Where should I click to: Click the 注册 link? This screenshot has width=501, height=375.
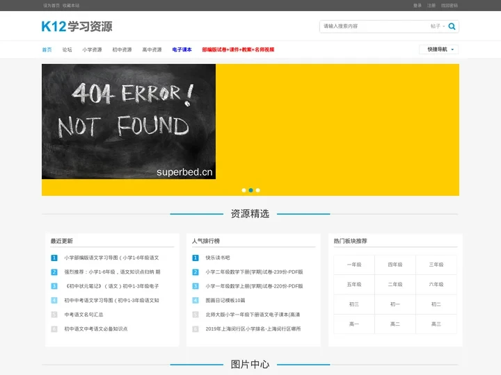click(x=431, y=6)
